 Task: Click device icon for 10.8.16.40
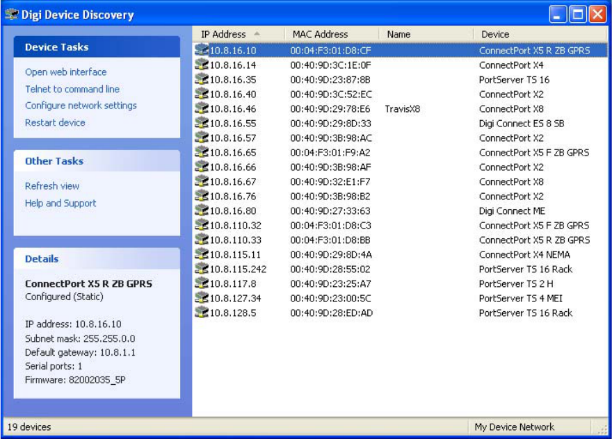[202, 94]
